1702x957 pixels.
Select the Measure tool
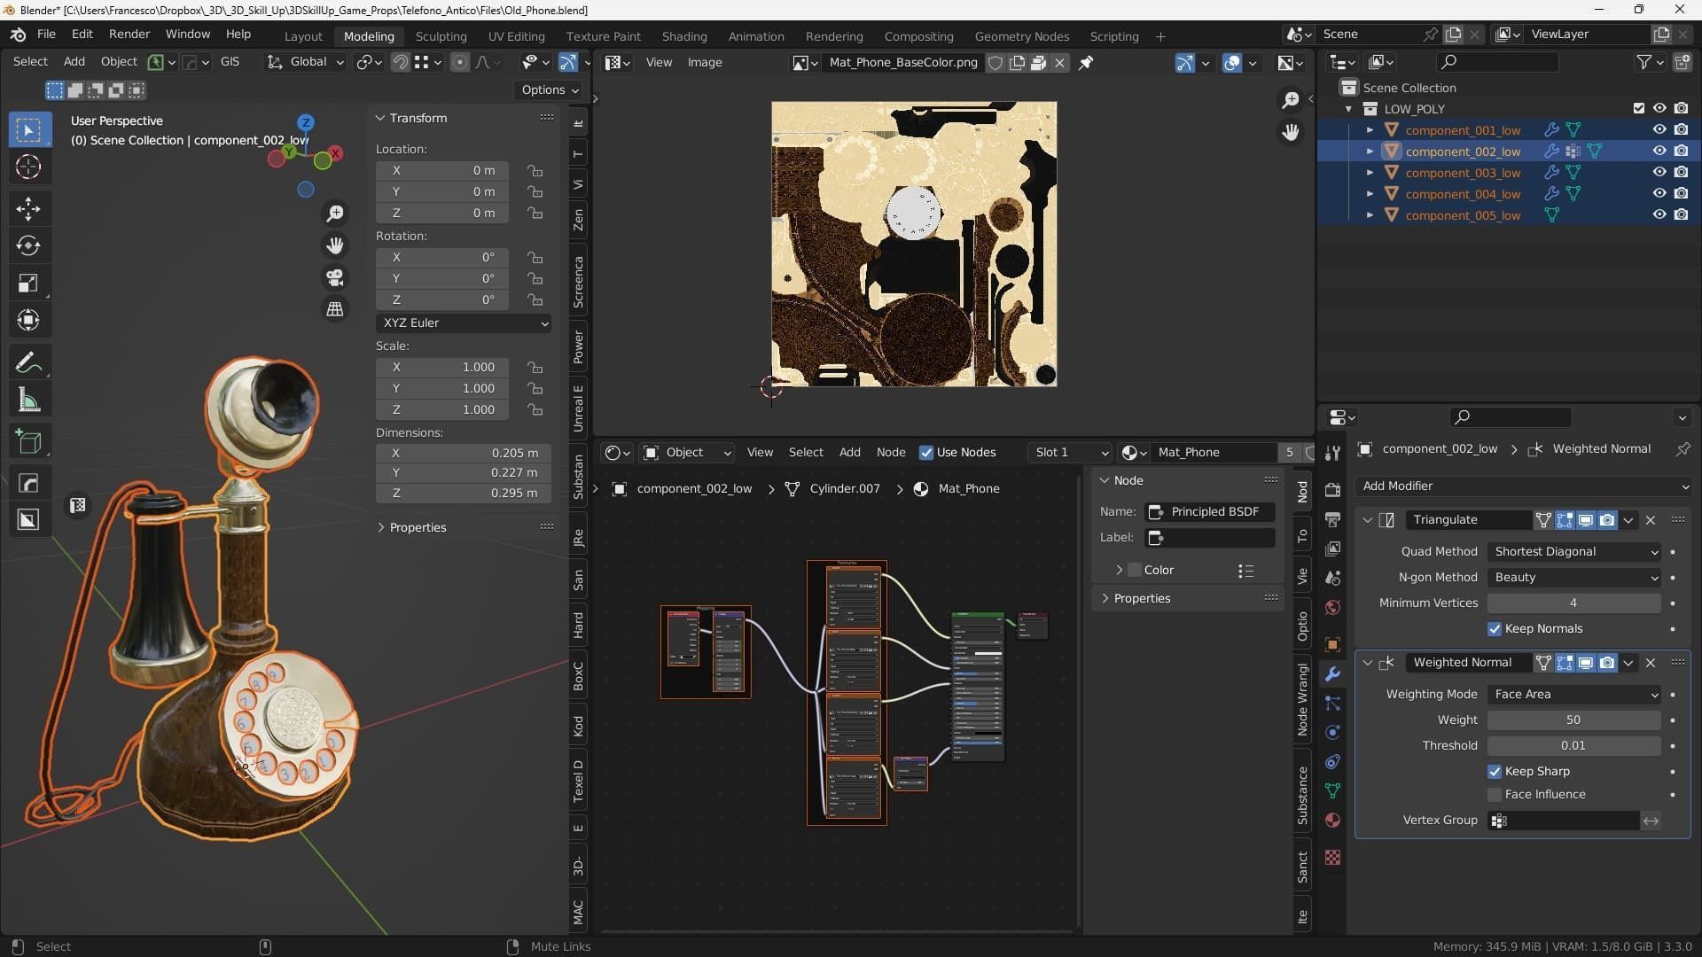[x=28, y=401]
